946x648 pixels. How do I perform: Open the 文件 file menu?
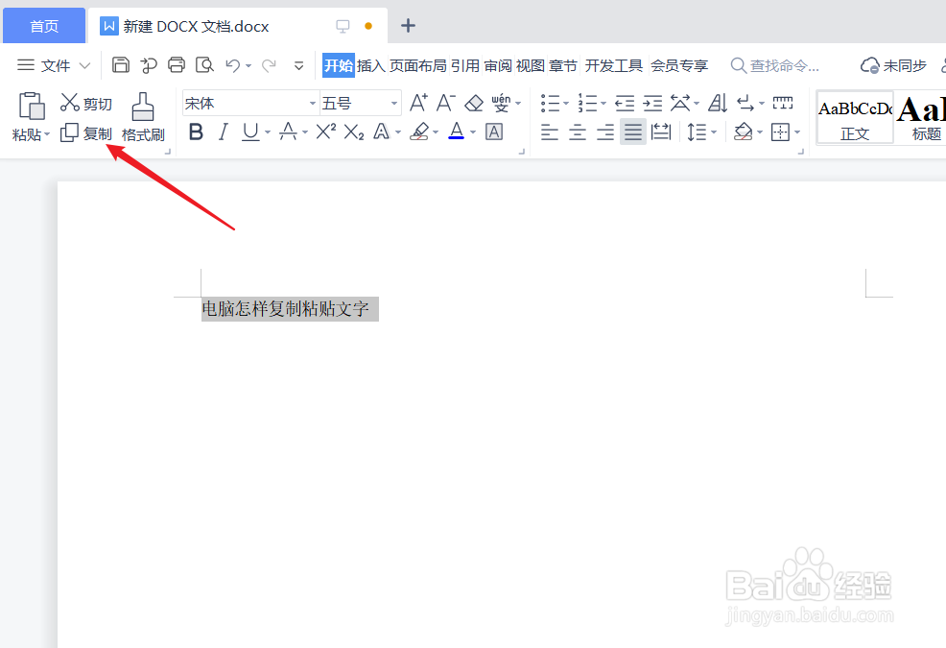point(53,64)
